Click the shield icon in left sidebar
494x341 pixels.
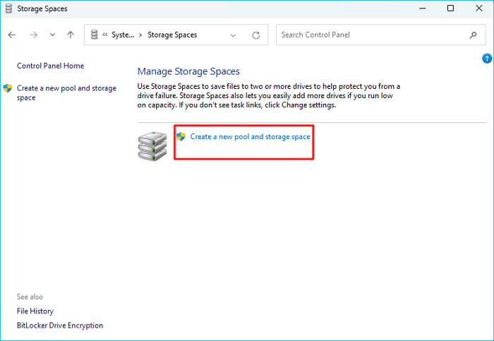click(x=8, y=89)
